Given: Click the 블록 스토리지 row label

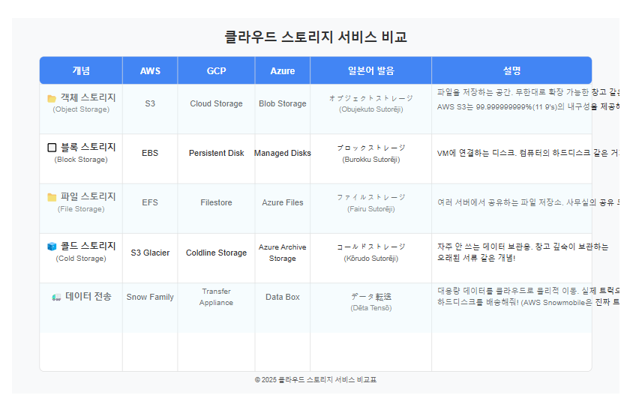Looking at the screenshot, I should [88, 147].
